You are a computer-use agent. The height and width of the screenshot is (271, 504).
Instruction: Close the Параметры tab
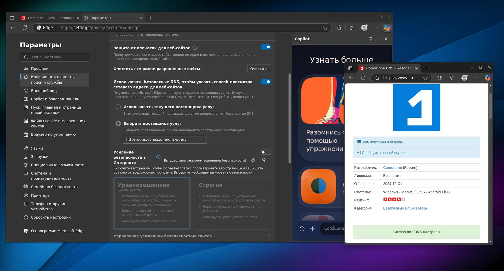[140, 18]
